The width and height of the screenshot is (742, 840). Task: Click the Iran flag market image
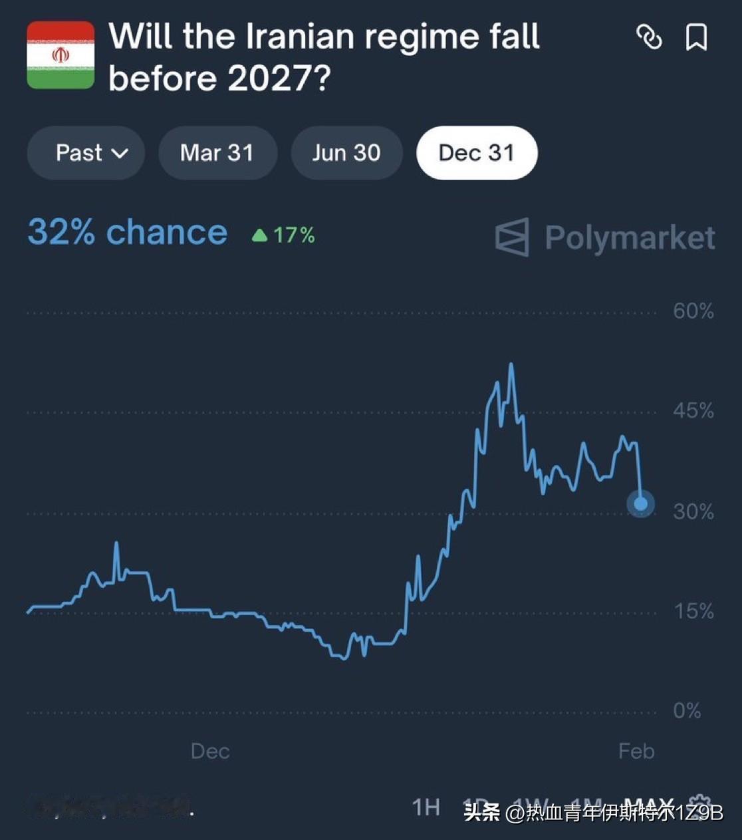(61, 55)
